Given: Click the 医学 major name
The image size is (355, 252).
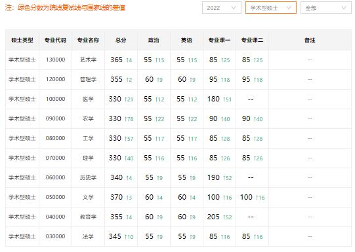Looking at the screenshot, I should 88,99.
